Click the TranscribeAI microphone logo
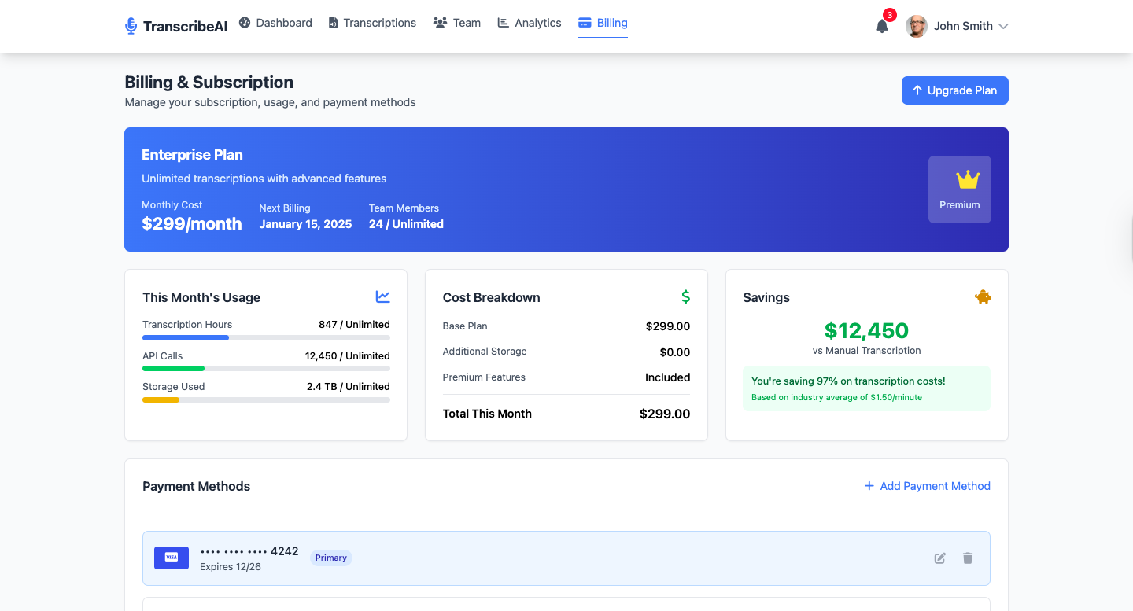This screenshot has height=611, width=1133. tap(131, 26)
